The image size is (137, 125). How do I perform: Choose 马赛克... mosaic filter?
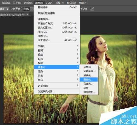tap(89, 84)
